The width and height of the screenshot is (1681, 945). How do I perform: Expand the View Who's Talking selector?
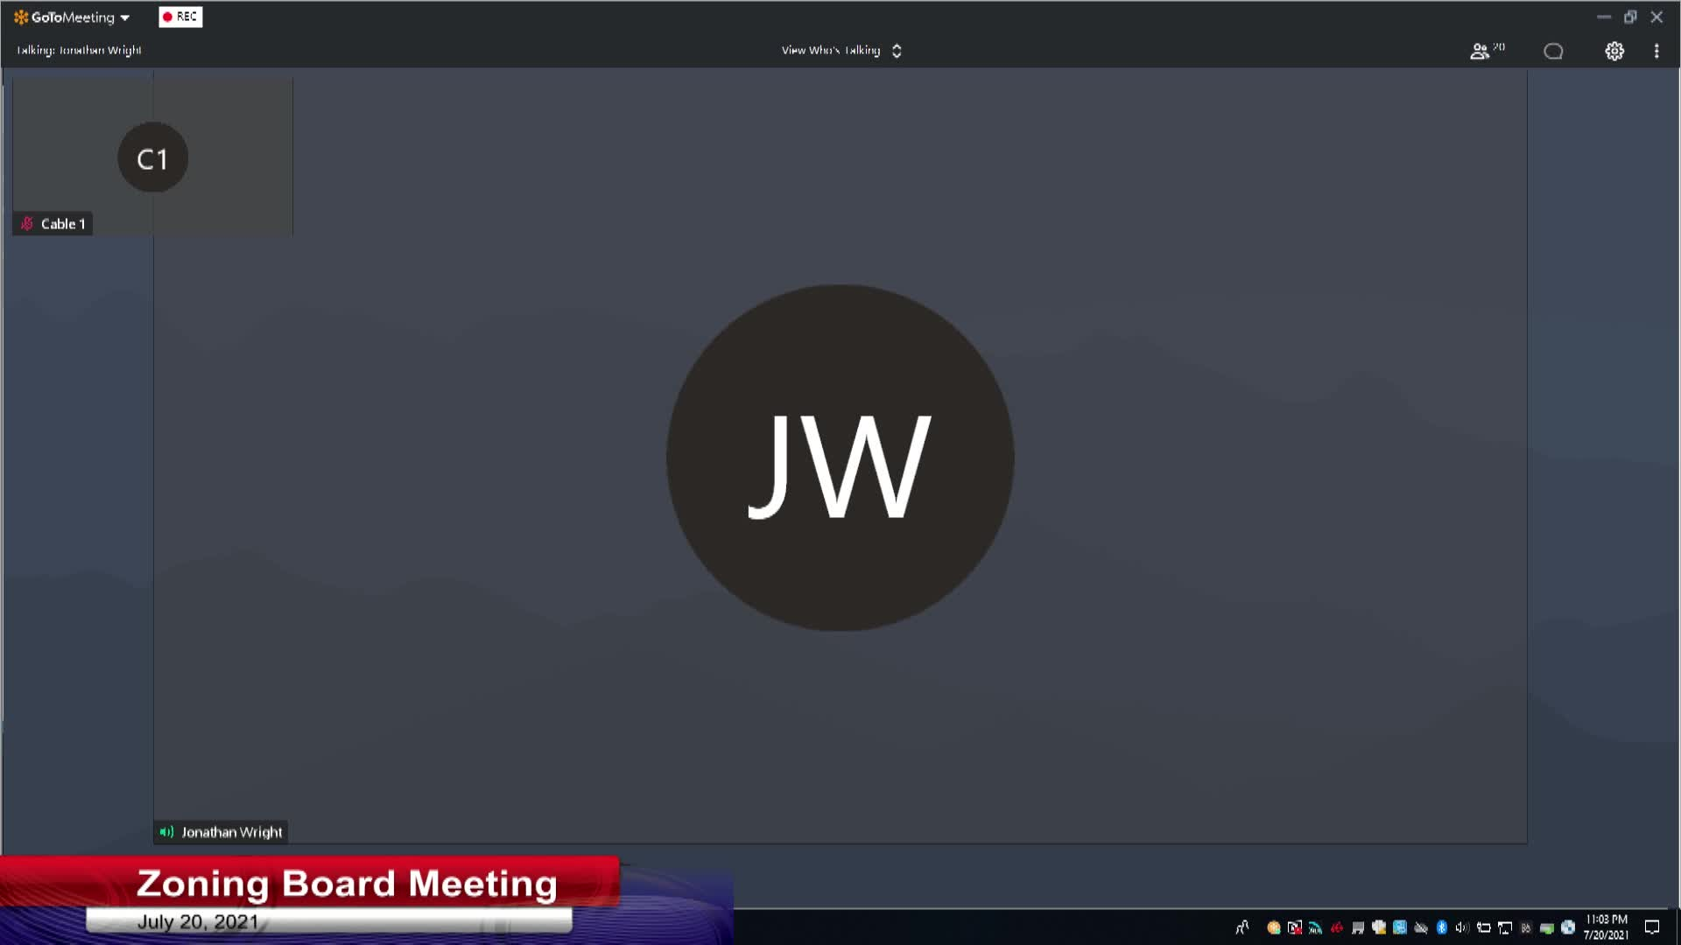coord(841,51)
